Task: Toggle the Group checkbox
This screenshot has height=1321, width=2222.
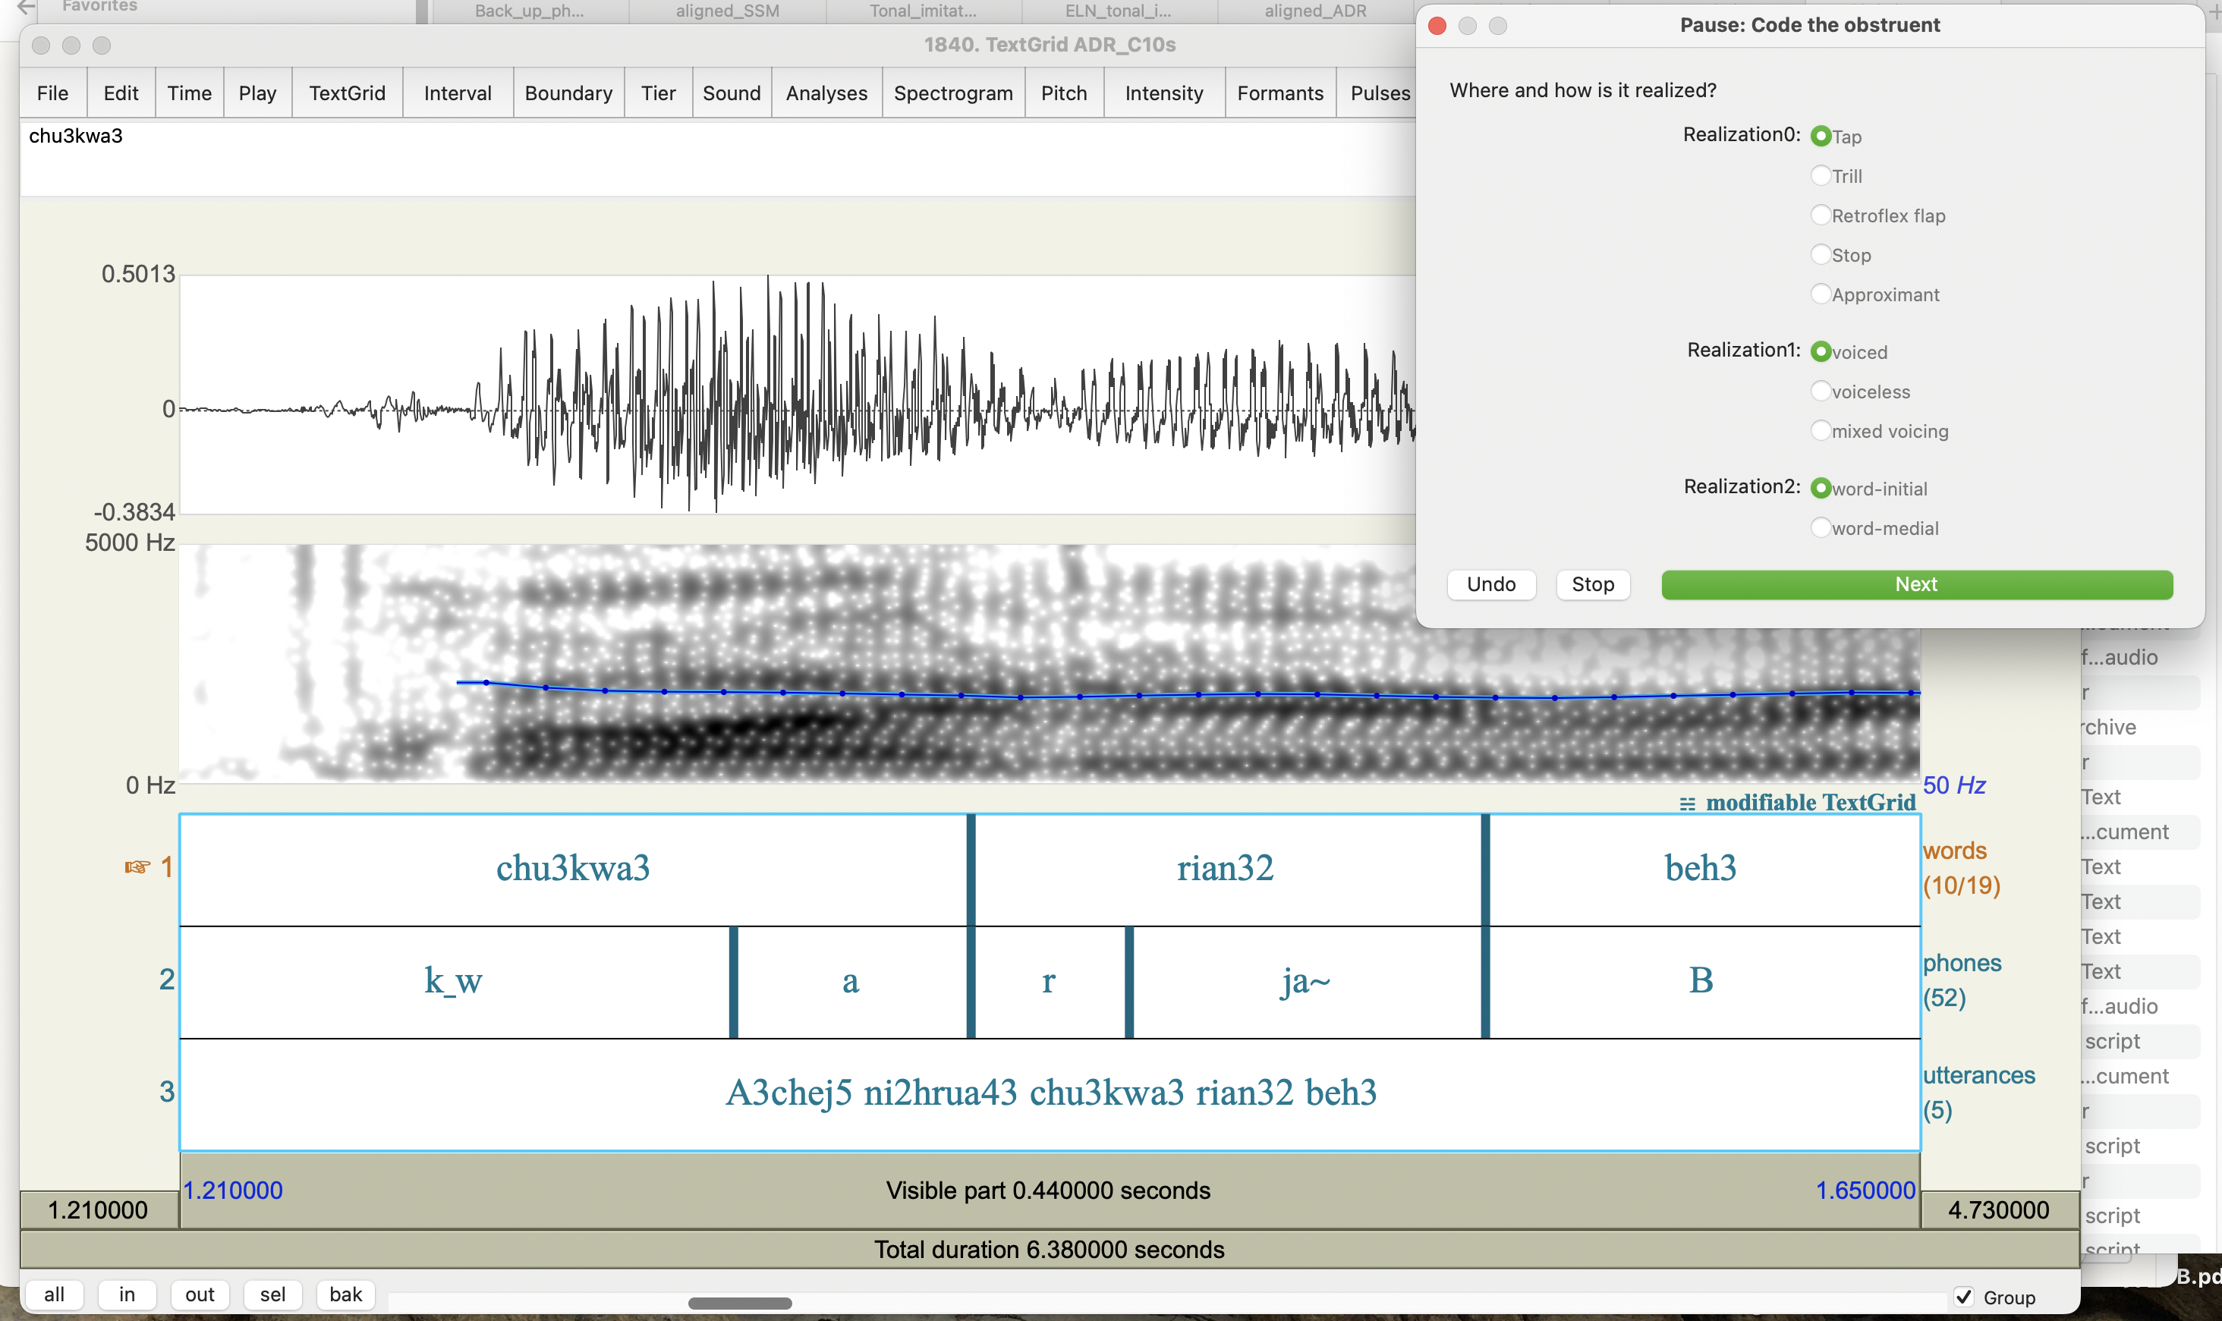Action: coord(1964,1297)
